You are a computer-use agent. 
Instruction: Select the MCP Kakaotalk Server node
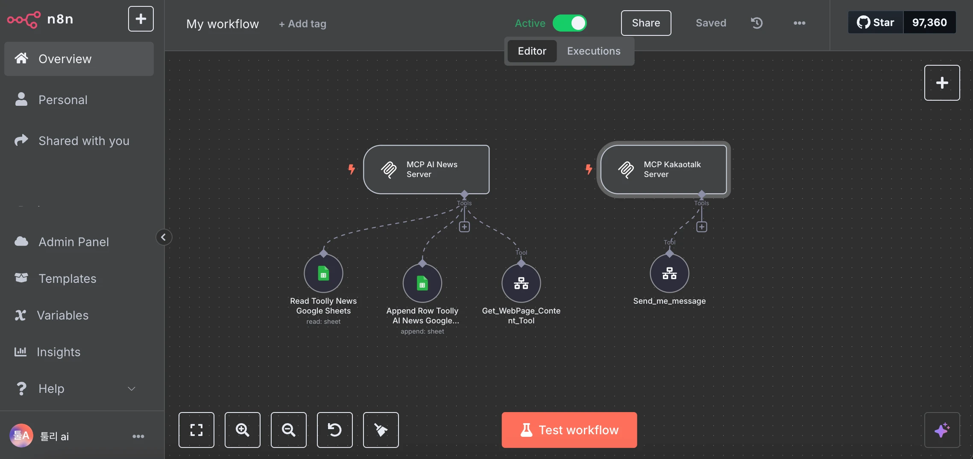tap(663, 169)
